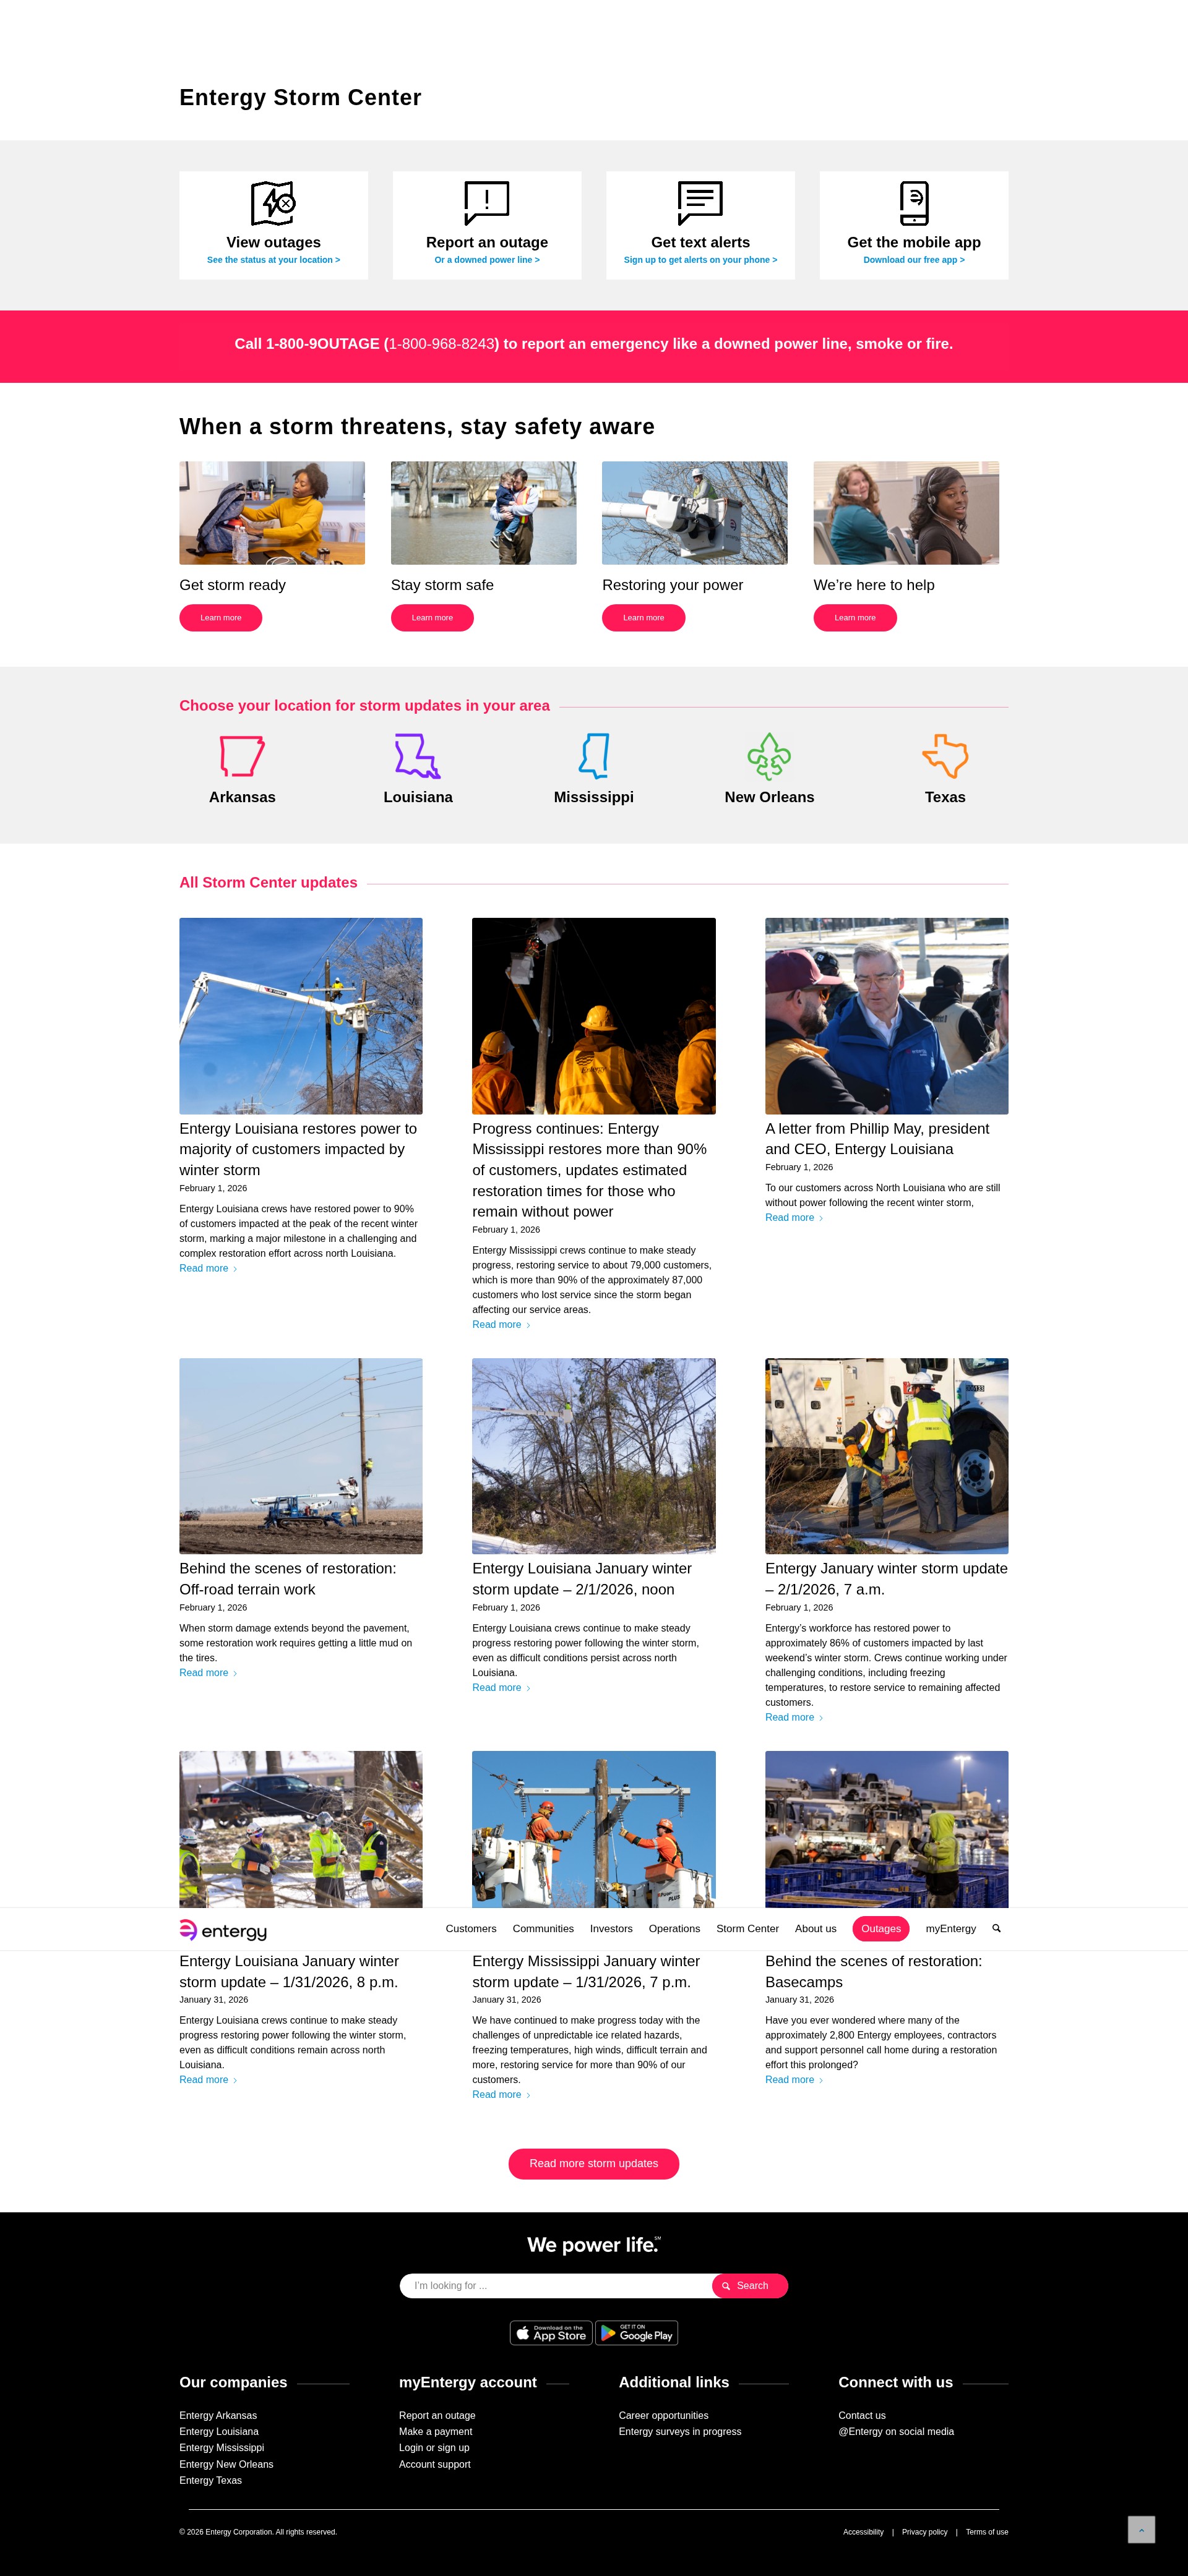Read more on Mississippi restores 90% article
This screenshot has height=2576, width=1188.
(501, 1324)
